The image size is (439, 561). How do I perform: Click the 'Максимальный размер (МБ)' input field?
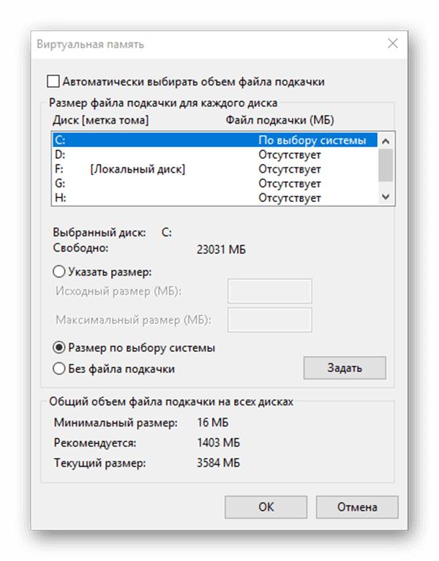270,320
